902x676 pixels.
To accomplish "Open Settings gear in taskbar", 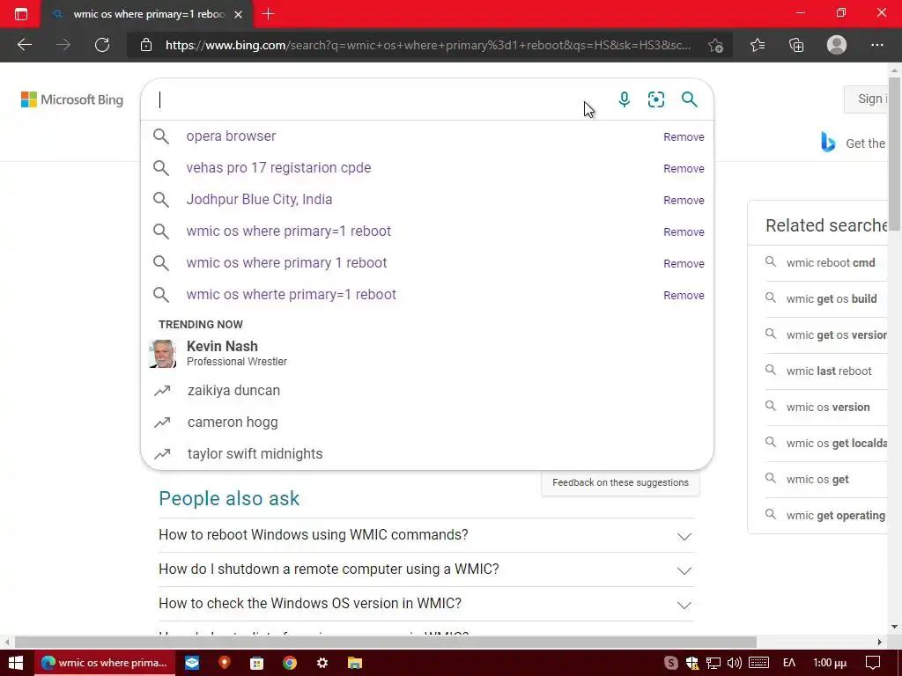I will (x=322, y=663).
